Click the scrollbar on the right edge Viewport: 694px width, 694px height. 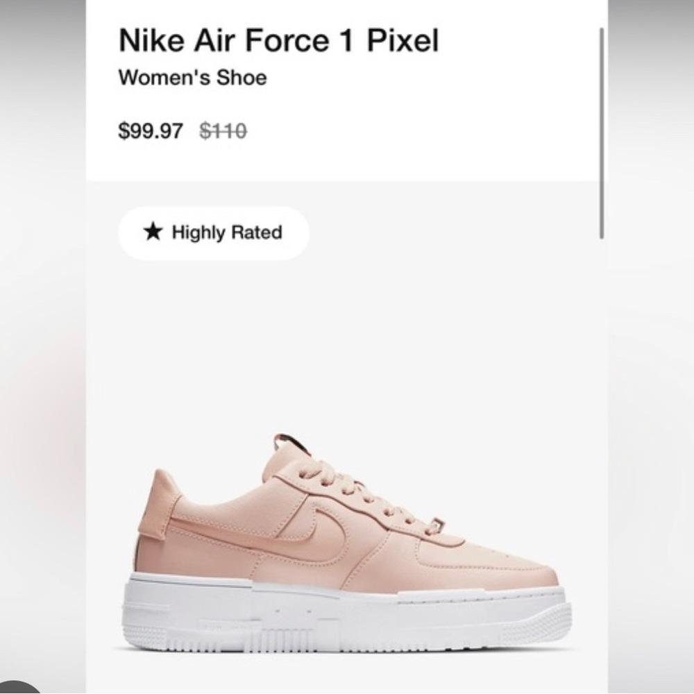[x=601, y=132]
